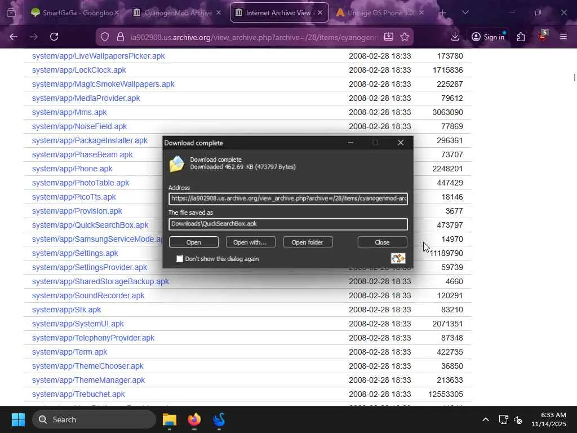The width and height of the screenshot is (577, 433).
Task: Click the page vertical scrollbar thumb
Action: (574, 78)
